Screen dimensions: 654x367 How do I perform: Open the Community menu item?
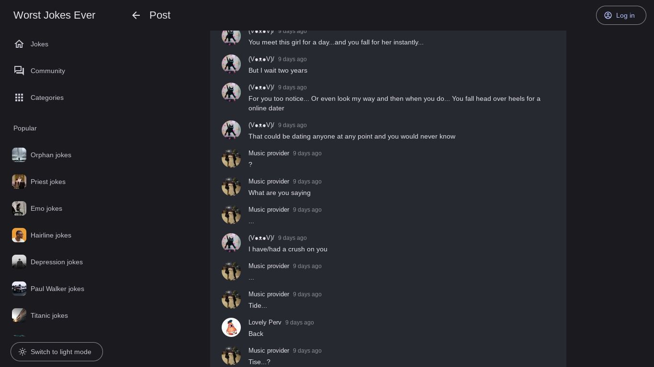pyautogui.click(x=48, y=71)
